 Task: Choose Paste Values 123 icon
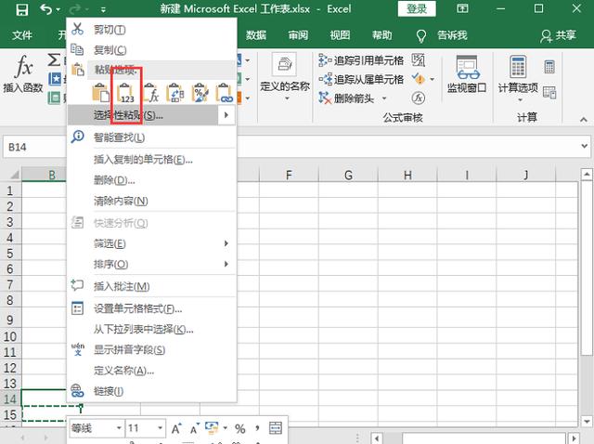pos(126,93)
